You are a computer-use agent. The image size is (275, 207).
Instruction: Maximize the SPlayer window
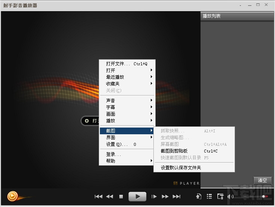(x=258, y=5)
